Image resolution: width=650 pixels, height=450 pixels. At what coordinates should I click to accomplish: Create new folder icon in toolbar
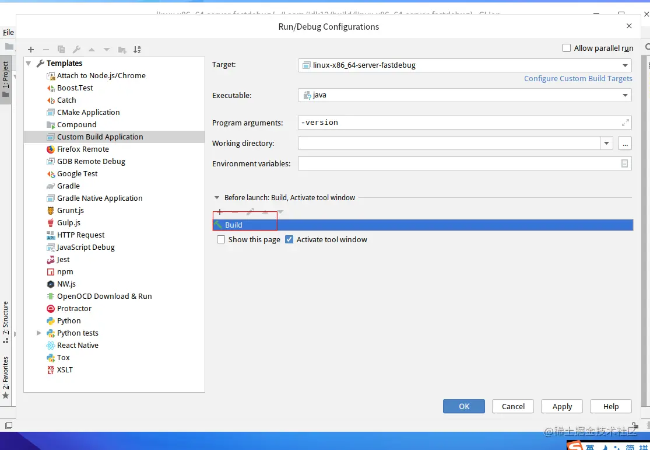tap(122, 50)
